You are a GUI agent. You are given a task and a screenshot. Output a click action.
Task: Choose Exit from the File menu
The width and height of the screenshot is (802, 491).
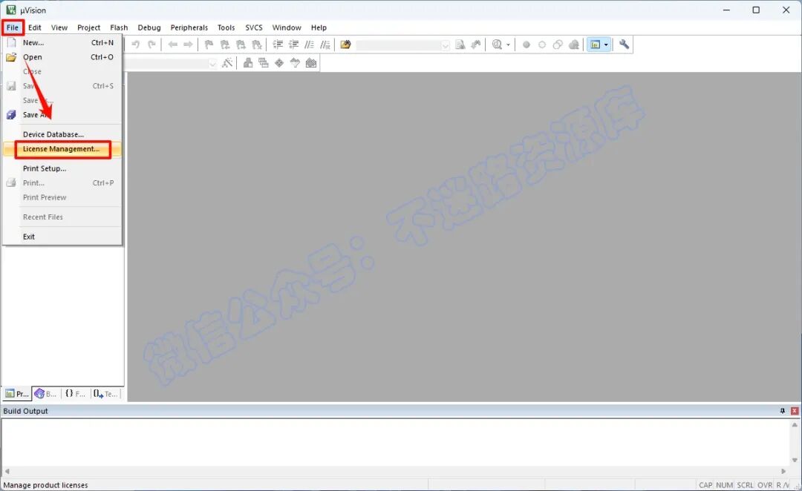(62, 237)
